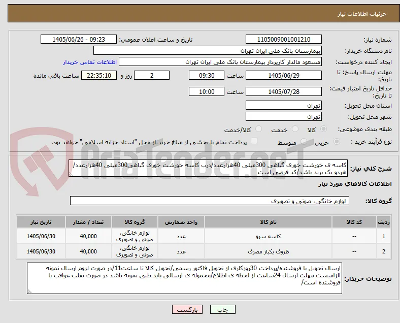The width and height of the screenshot is (400, 323).
Task: Click the announcement date field 1405/06/26 - 09:23
Action: click(x=79, y=40)
